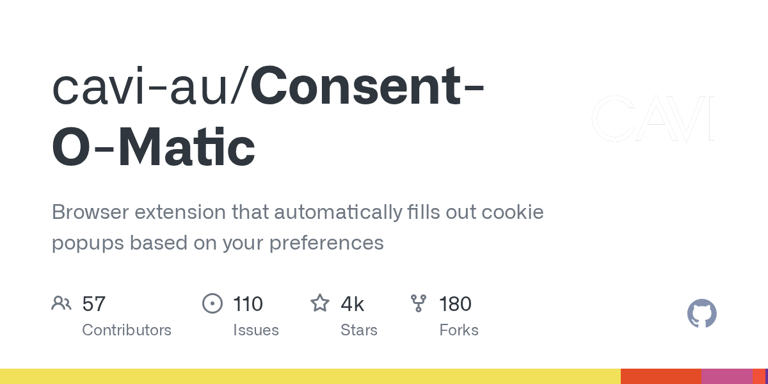This screenshot has width=768, height=384.
Task: Open the Stars label
Action: click(359, 330)
